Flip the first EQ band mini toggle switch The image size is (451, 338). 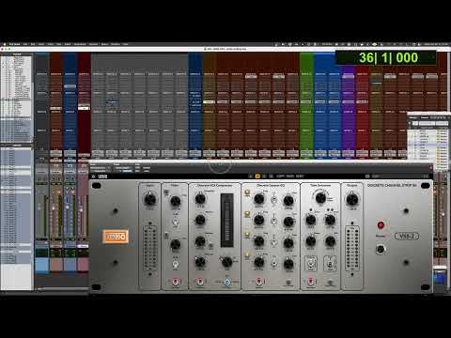(x=273, y=200)
